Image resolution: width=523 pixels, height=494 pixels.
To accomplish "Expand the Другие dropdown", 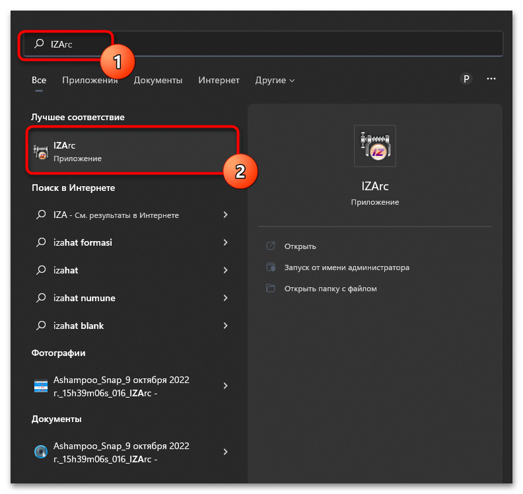I will pyautogui.click(x=275, y=80).
